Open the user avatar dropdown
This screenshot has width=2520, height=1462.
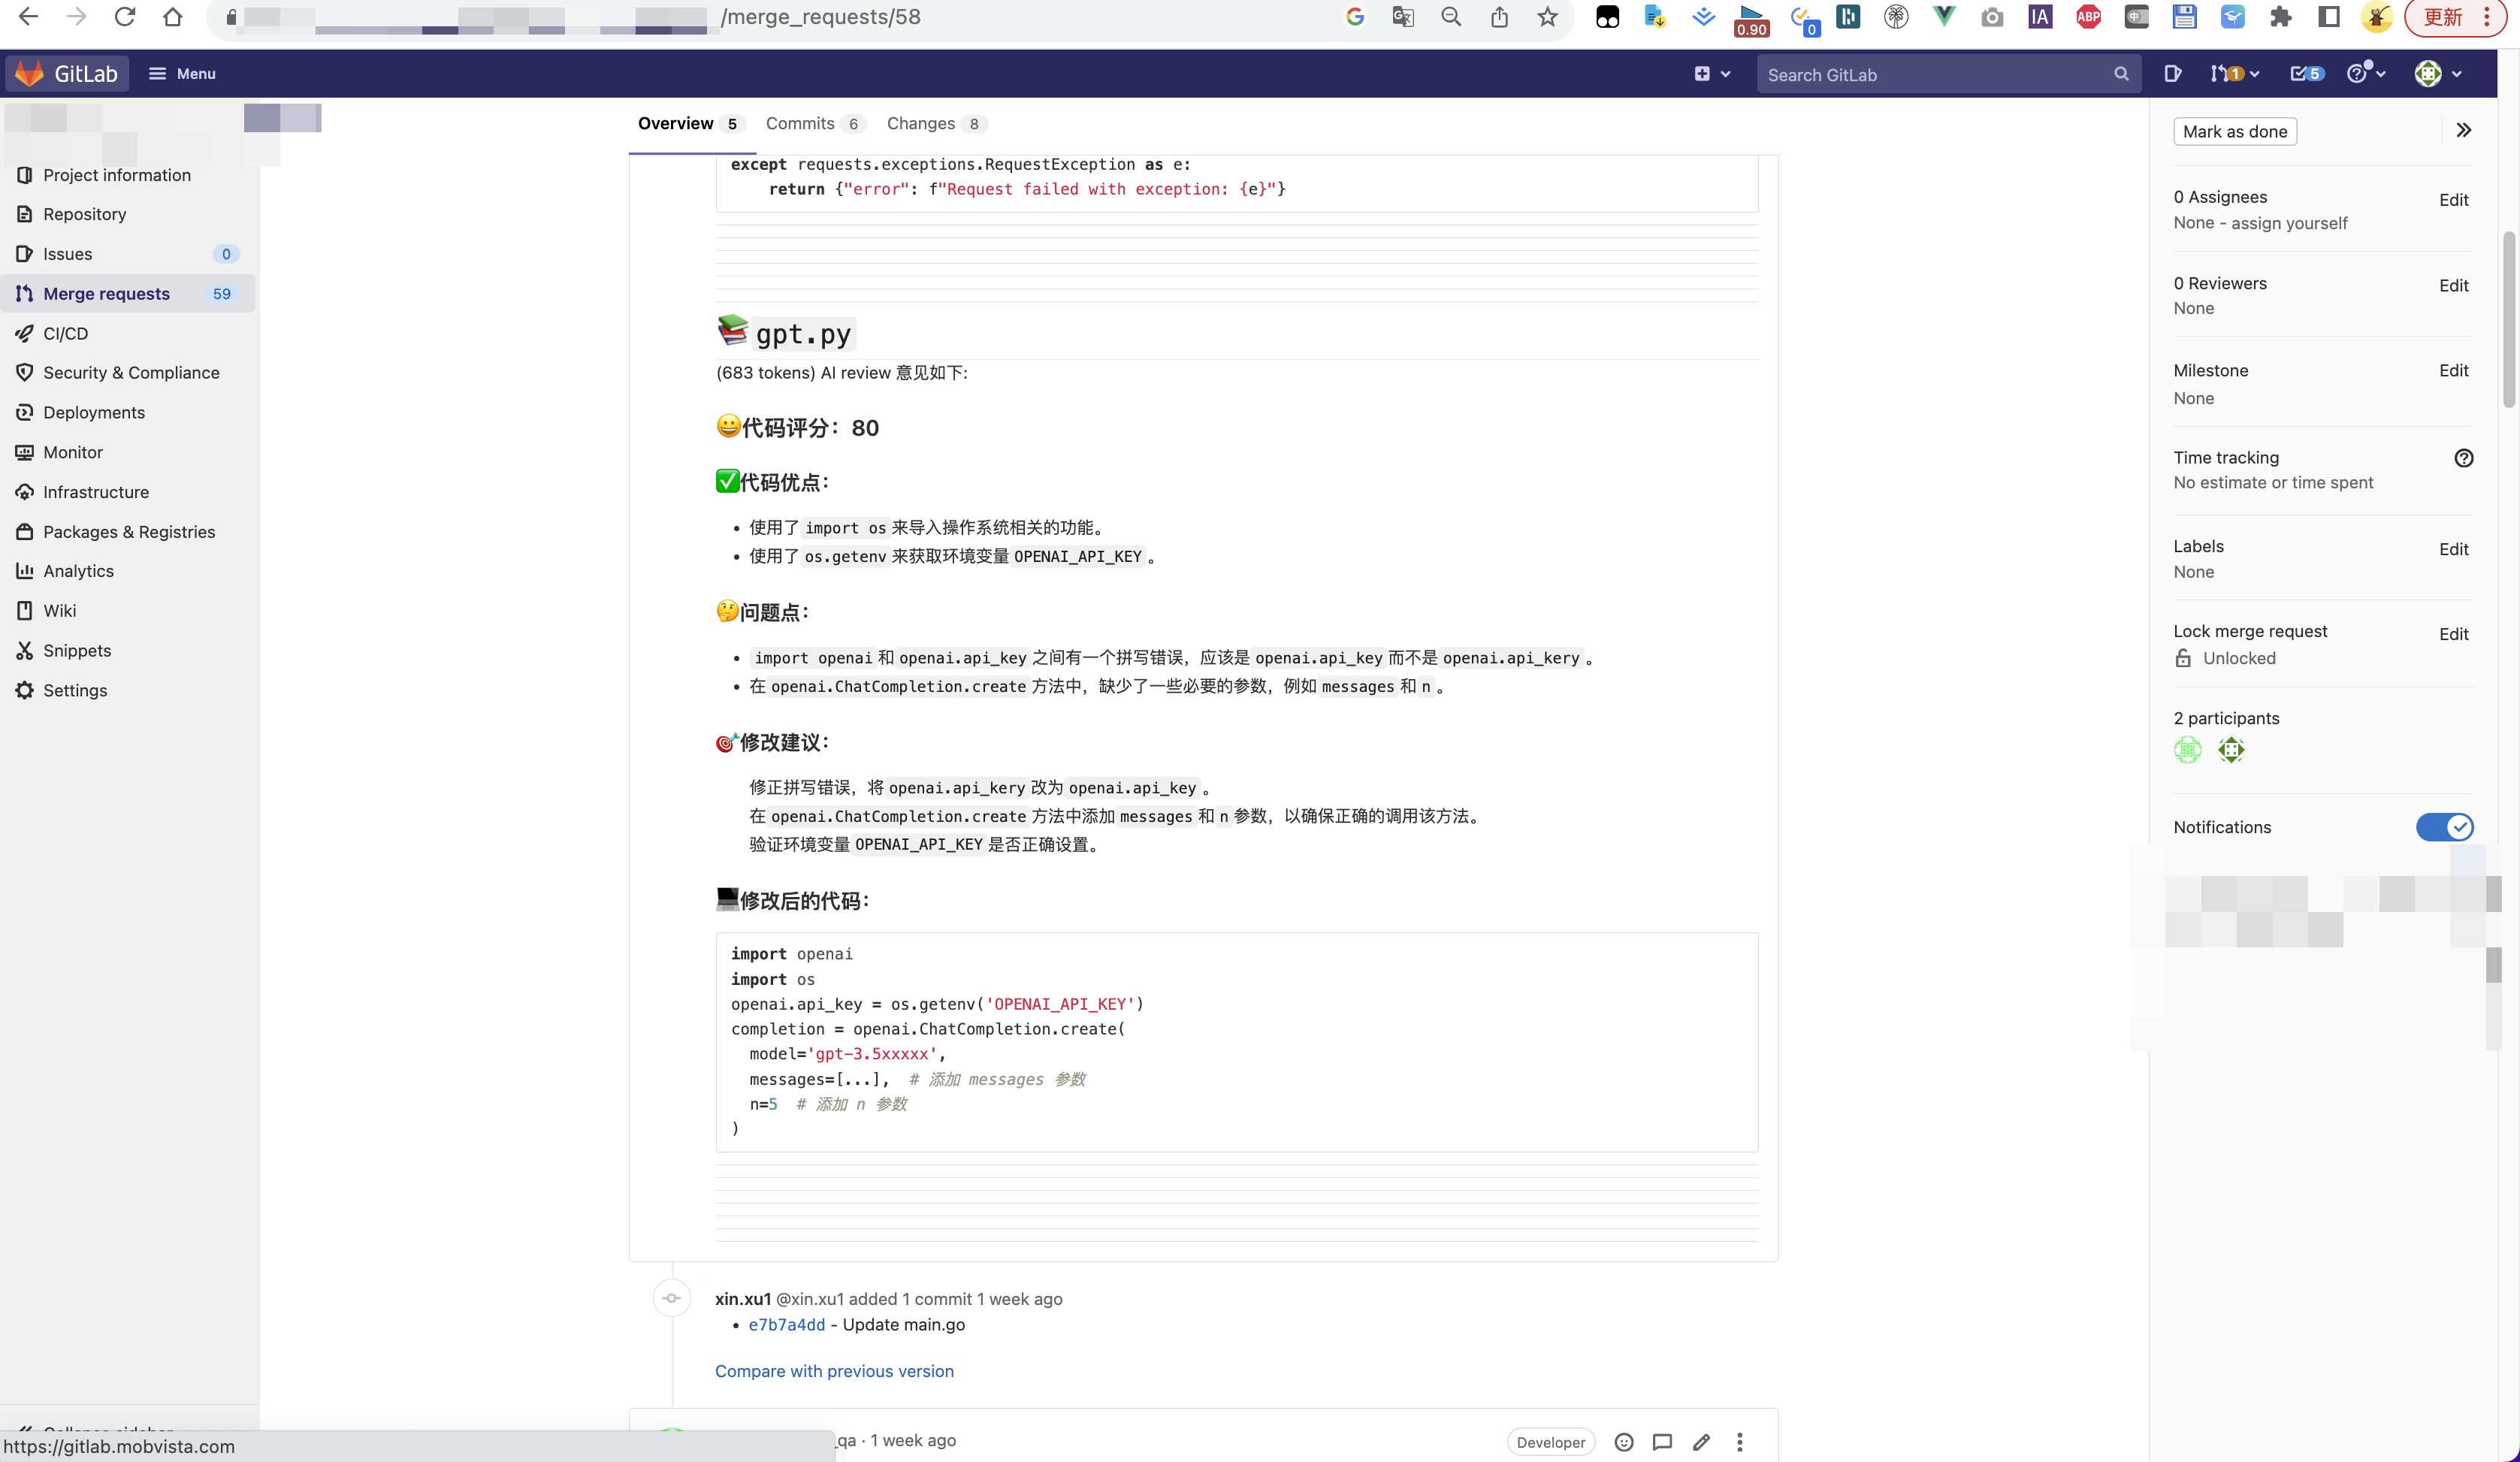(x=2436, y=74)
